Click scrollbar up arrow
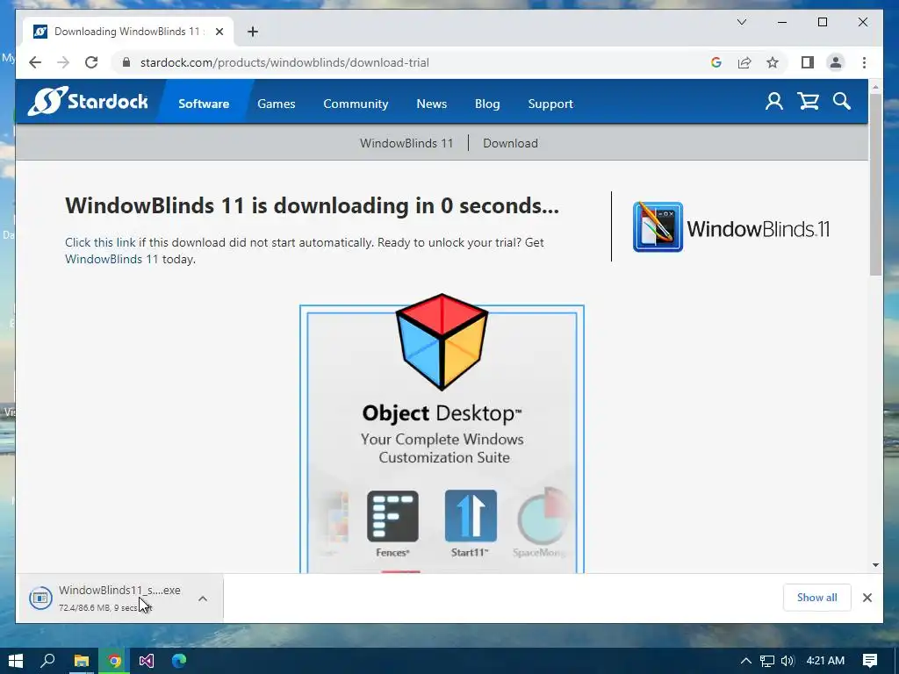 [875, 87]
